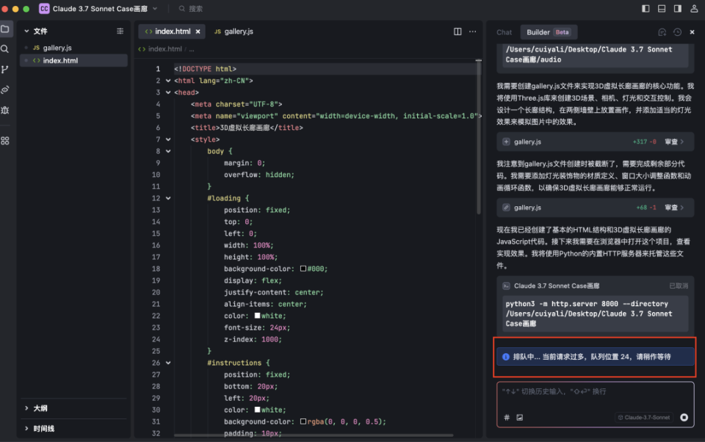Click the hash context reference icon
The image size is (705, 442).
(x=507, y=417)
